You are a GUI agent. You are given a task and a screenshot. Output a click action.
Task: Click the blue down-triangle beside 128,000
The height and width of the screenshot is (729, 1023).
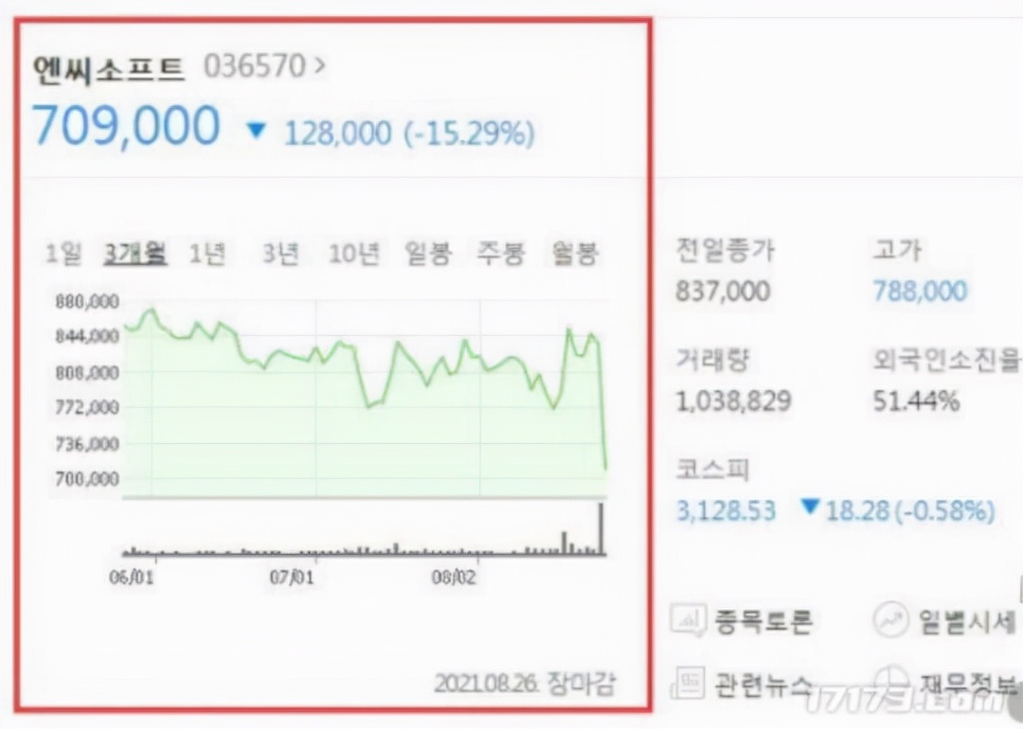[x=256, y=131]
